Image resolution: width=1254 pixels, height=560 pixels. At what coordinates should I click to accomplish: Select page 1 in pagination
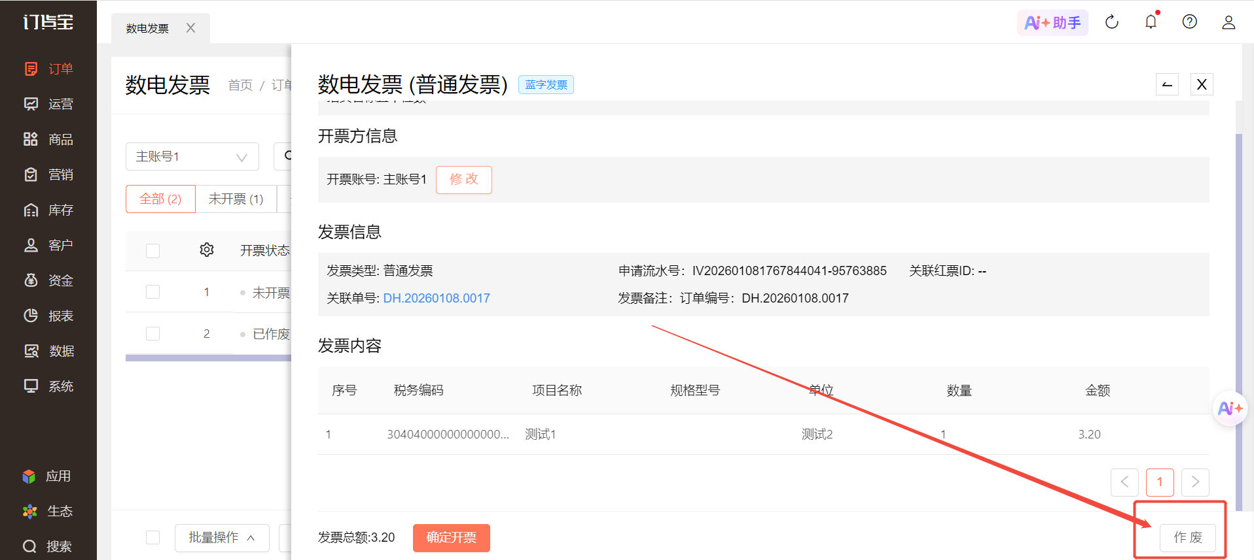tap(1160, 482)
